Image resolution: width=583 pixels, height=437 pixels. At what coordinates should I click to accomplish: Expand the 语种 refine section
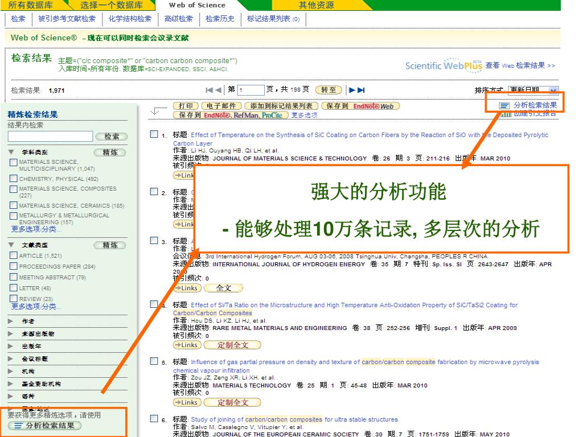click(10, 396)
